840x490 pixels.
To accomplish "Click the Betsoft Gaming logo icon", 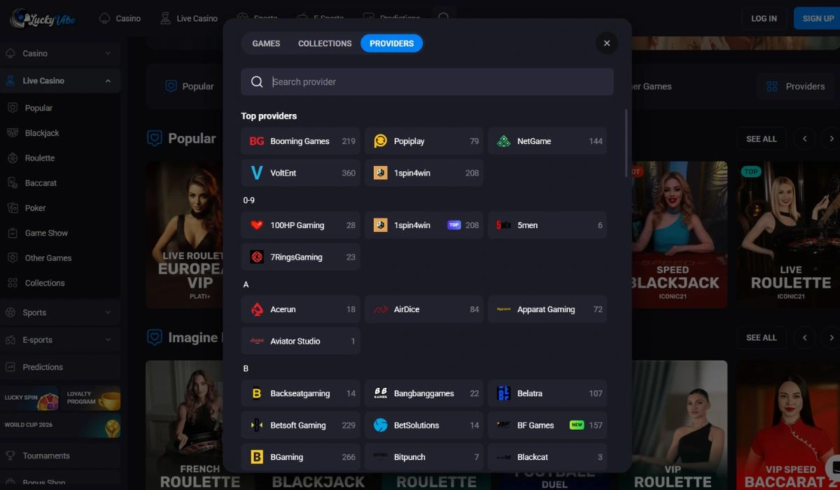I will [x=256, y=425].
